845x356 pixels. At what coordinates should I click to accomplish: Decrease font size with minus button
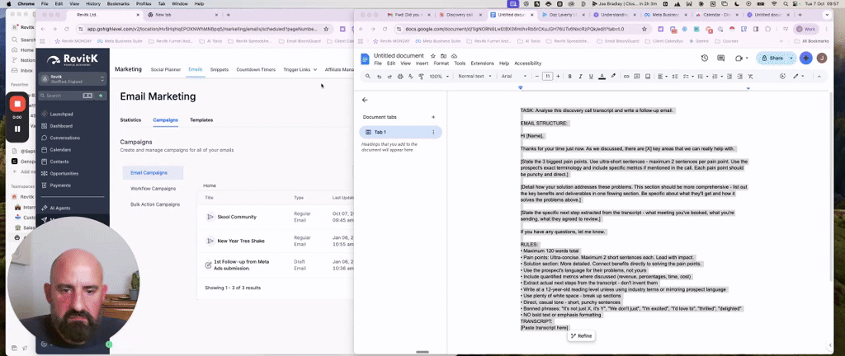pos(537,77)
